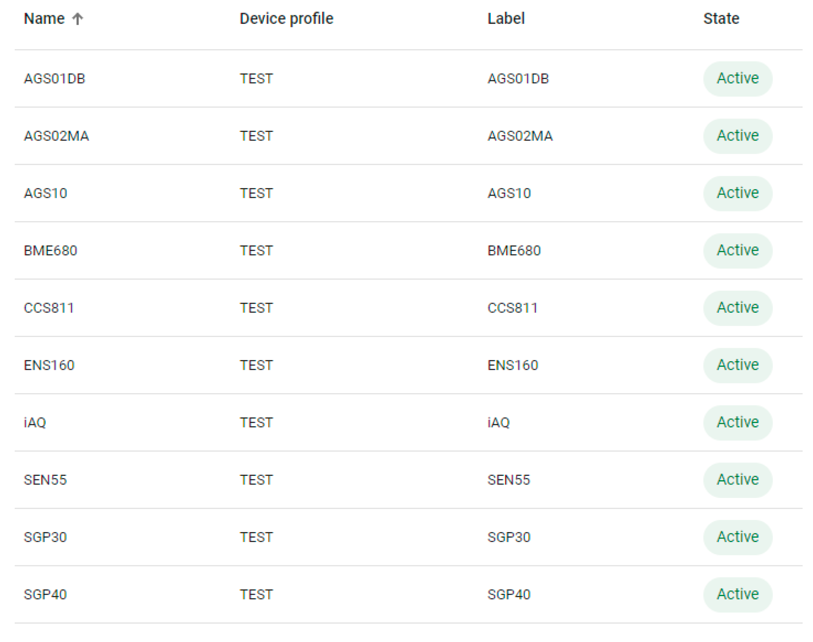The height and width of the screenshot is (642, 813).
Task: Open the SGP30 device row
Action: (x=45, y=537)
